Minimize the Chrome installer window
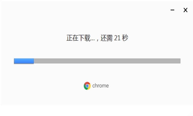This screenshot has width=193, height=116. tap(172, 10)
